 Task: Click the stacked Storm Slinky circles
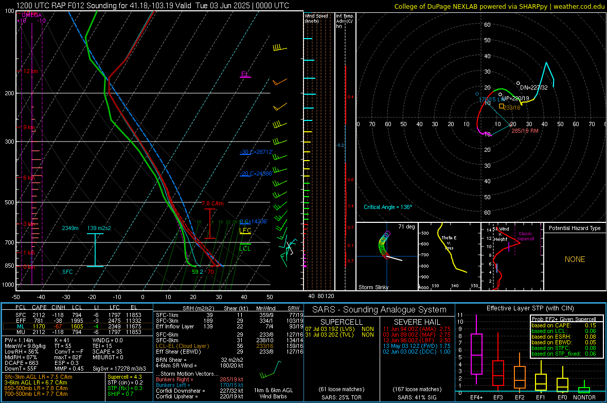pyautogui.click(x=384, y=244)
